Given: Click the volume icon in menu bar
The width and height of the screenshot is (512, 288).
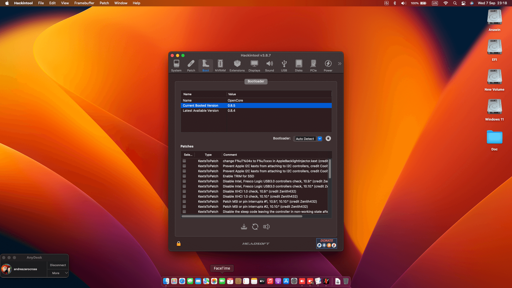Looking at the screenshot, I should tap(404, 3).
